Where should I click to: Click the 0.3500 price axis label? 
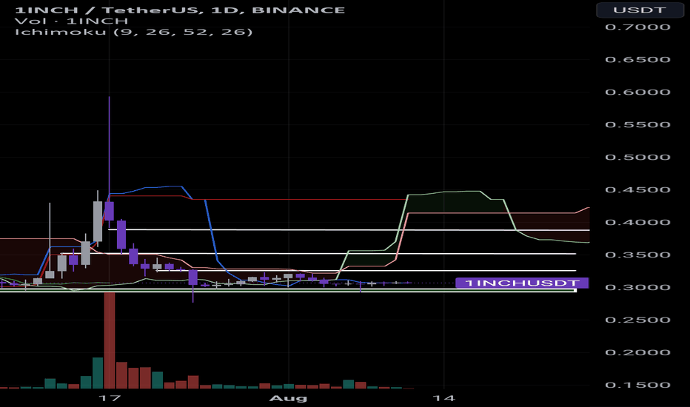tap(637, 255)
